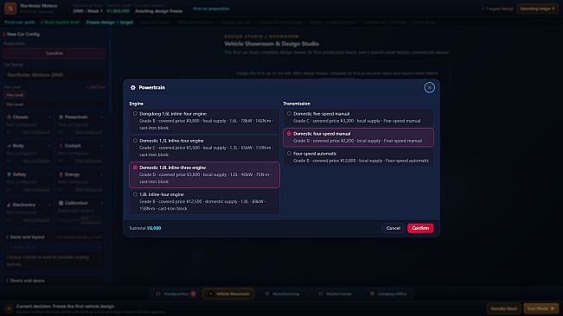Expand the Powertrain card arrow

coord(102,117)
